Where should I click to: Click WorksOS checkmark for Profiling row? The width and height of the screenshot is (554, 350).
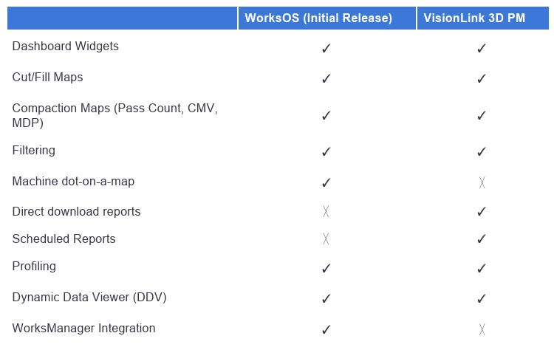(326, 268)
